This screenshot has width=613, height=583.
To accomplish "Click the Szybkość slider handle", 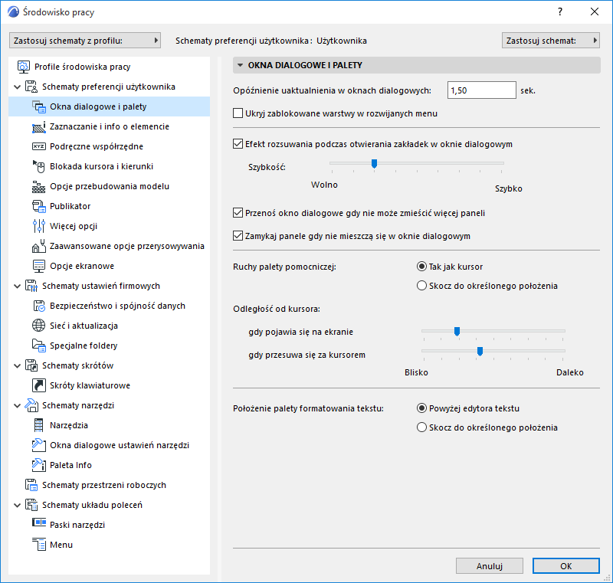I will [x=374, y=164].
